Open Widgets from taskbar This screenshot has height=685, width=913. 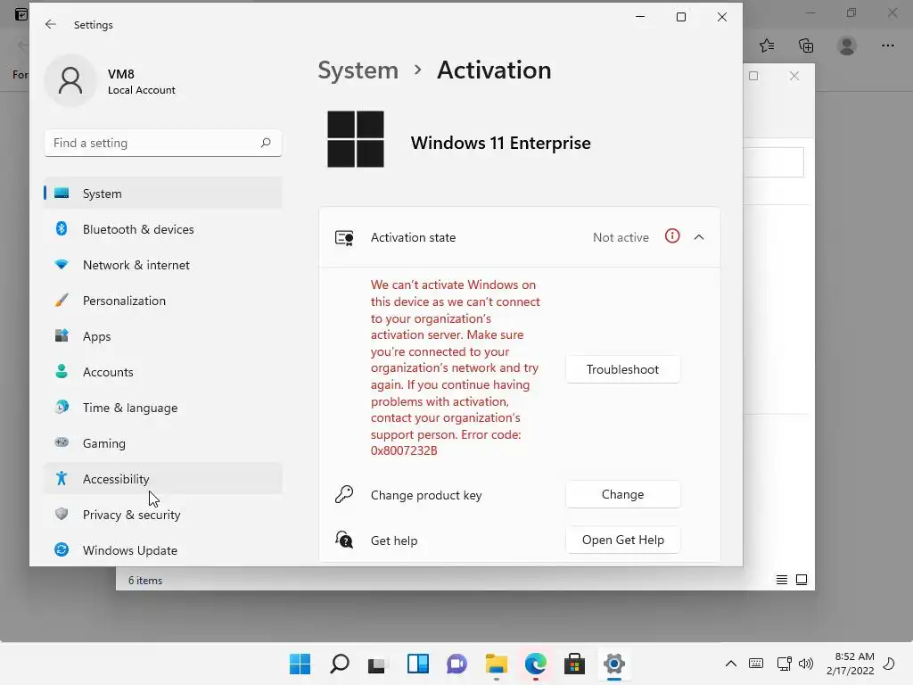tap(417, 664)
